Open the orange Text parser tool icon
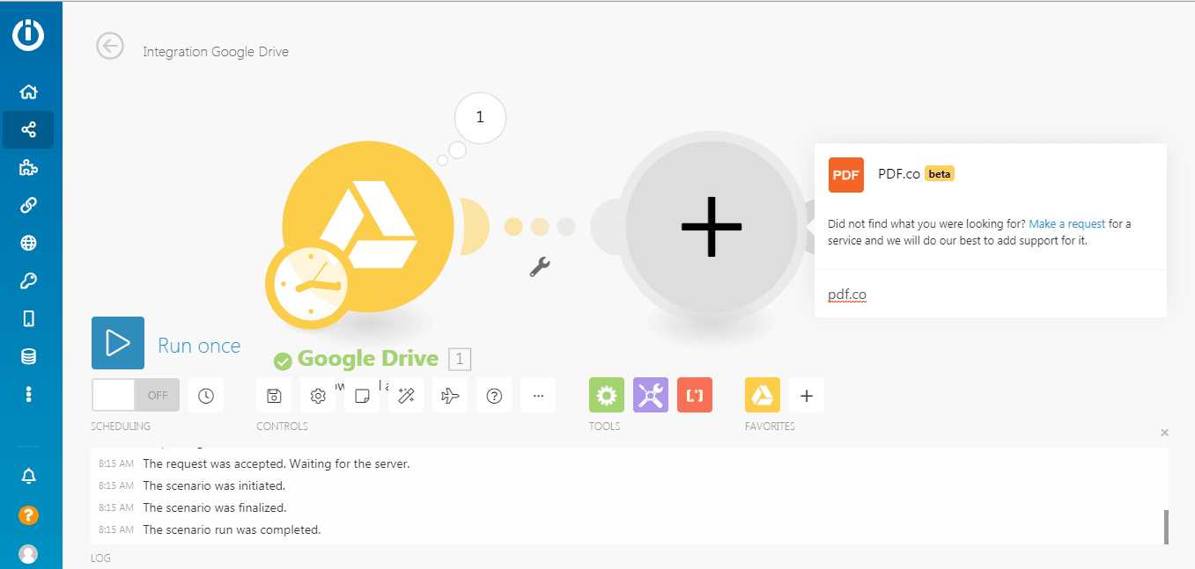The height and width of the screenshot is (569, 1195). pos(695,396)
